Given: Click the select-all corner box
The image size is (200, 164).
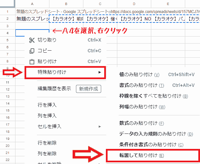Looking at the screenshot, I should pyautogui.click(x=7, y=4).
